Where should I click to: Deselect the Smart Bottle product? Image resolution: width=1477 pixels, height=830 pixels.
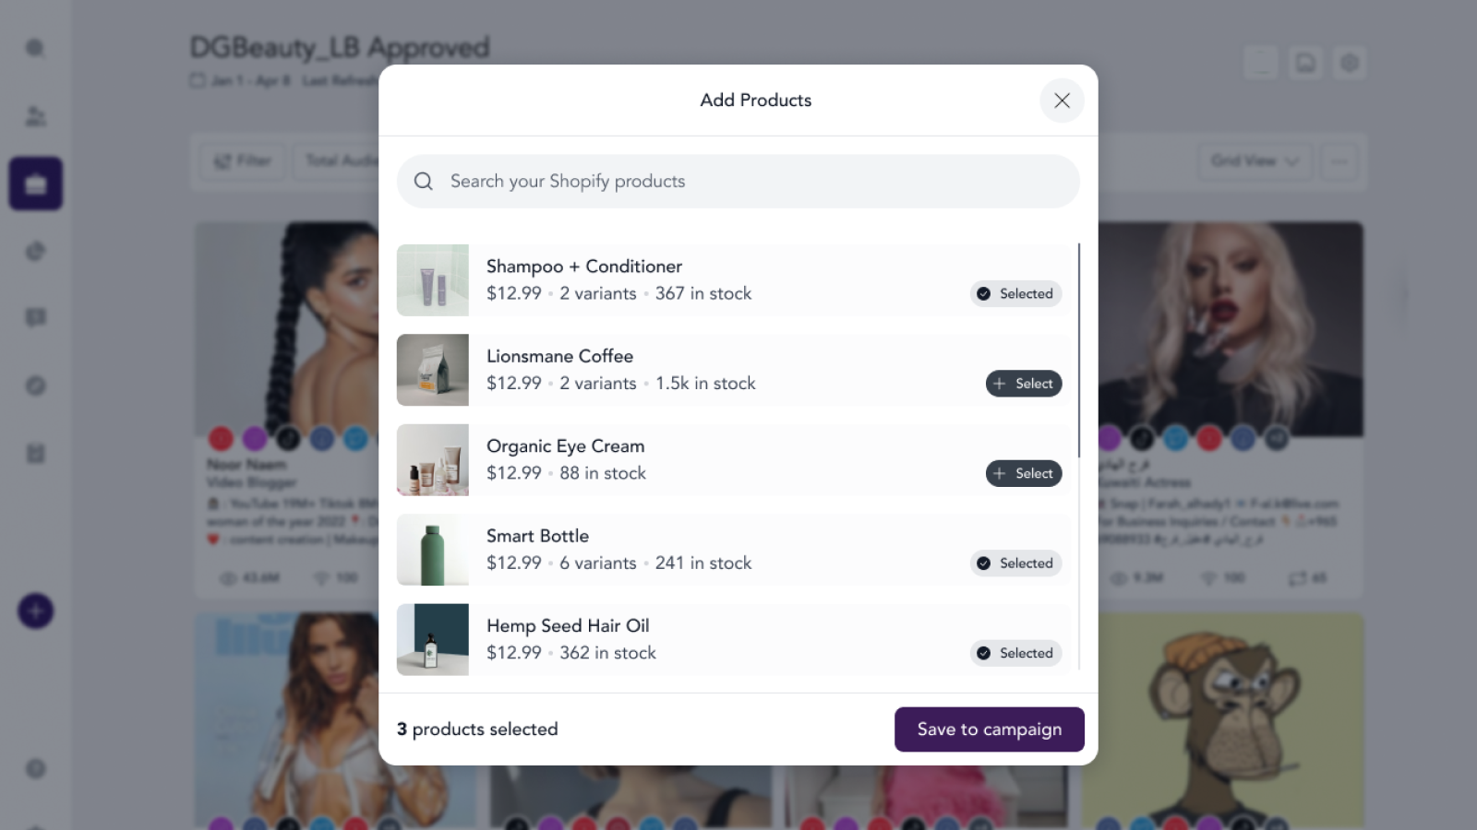coord(1015,563)
